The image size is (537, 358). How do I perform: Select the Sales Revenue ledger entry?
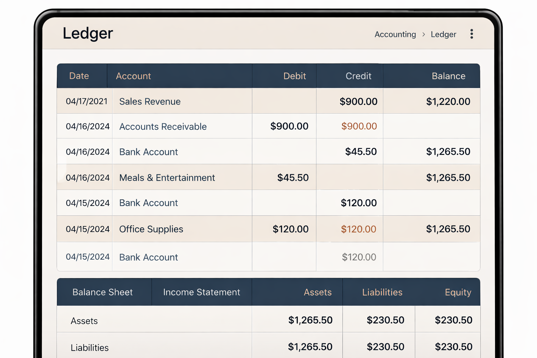150,101
